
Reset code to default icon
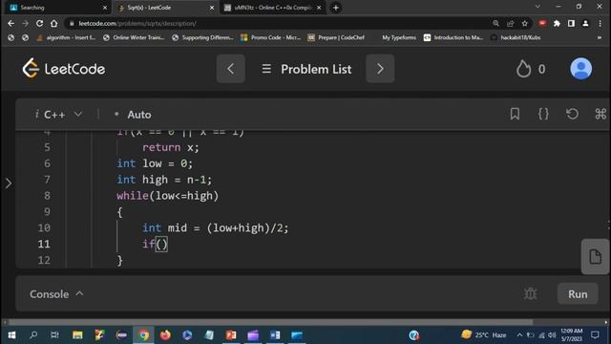[572, 114]
